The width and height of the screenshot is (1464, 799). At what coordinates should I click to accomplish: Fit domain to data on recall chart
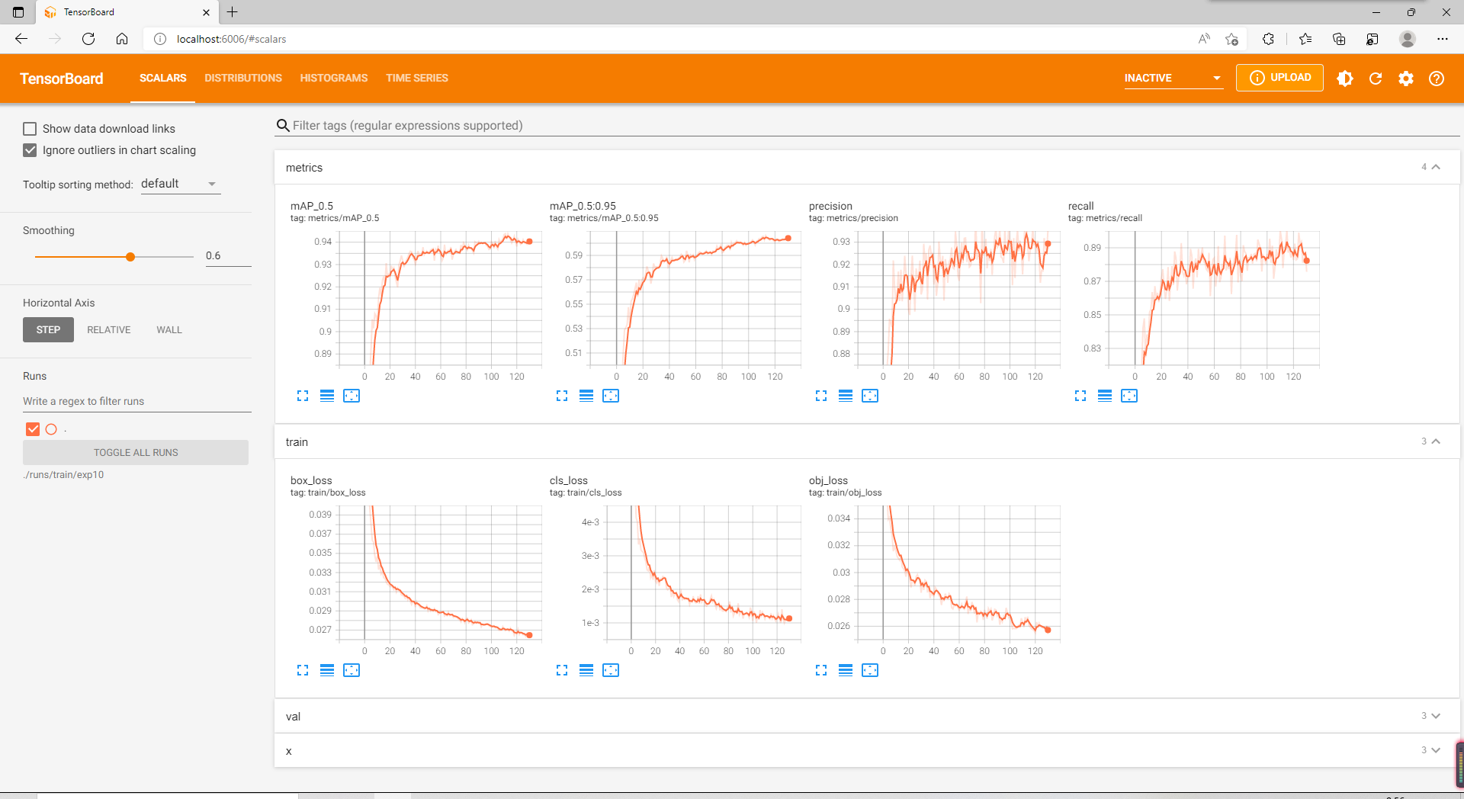click(1129, 396)
